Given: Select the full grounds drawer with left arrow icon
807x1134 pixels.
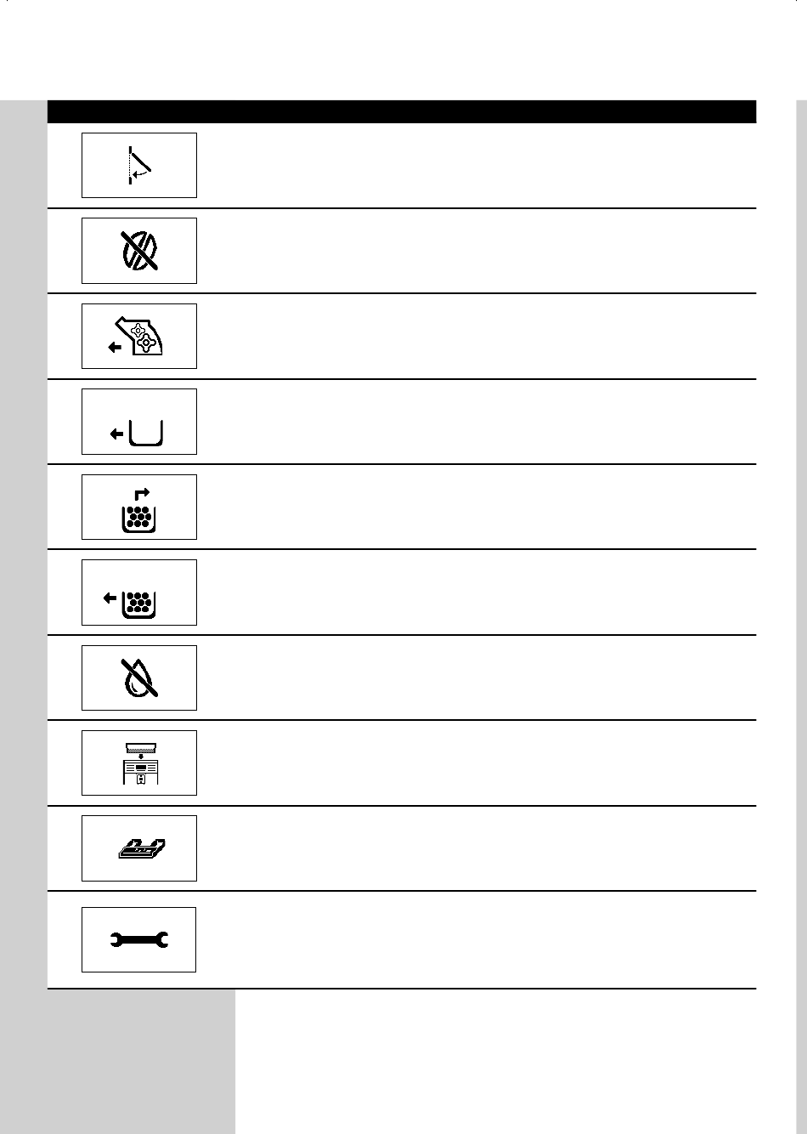Looking at the screenshot, I should point(138,593).
